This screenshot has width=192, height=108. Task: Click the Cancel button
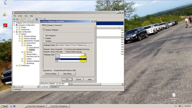tap(78, 79)
